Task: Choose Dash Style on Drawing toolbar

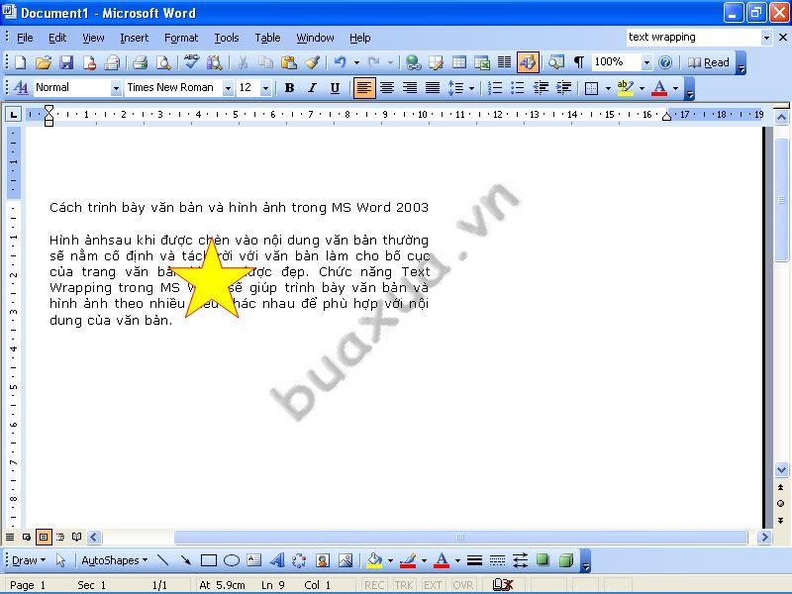Action: [x=498, y=560]
